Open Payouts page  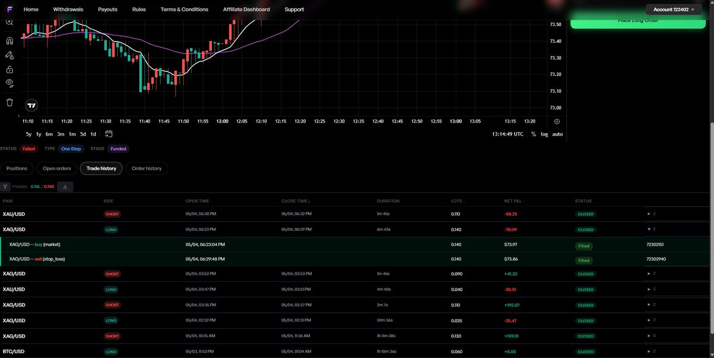108,10
